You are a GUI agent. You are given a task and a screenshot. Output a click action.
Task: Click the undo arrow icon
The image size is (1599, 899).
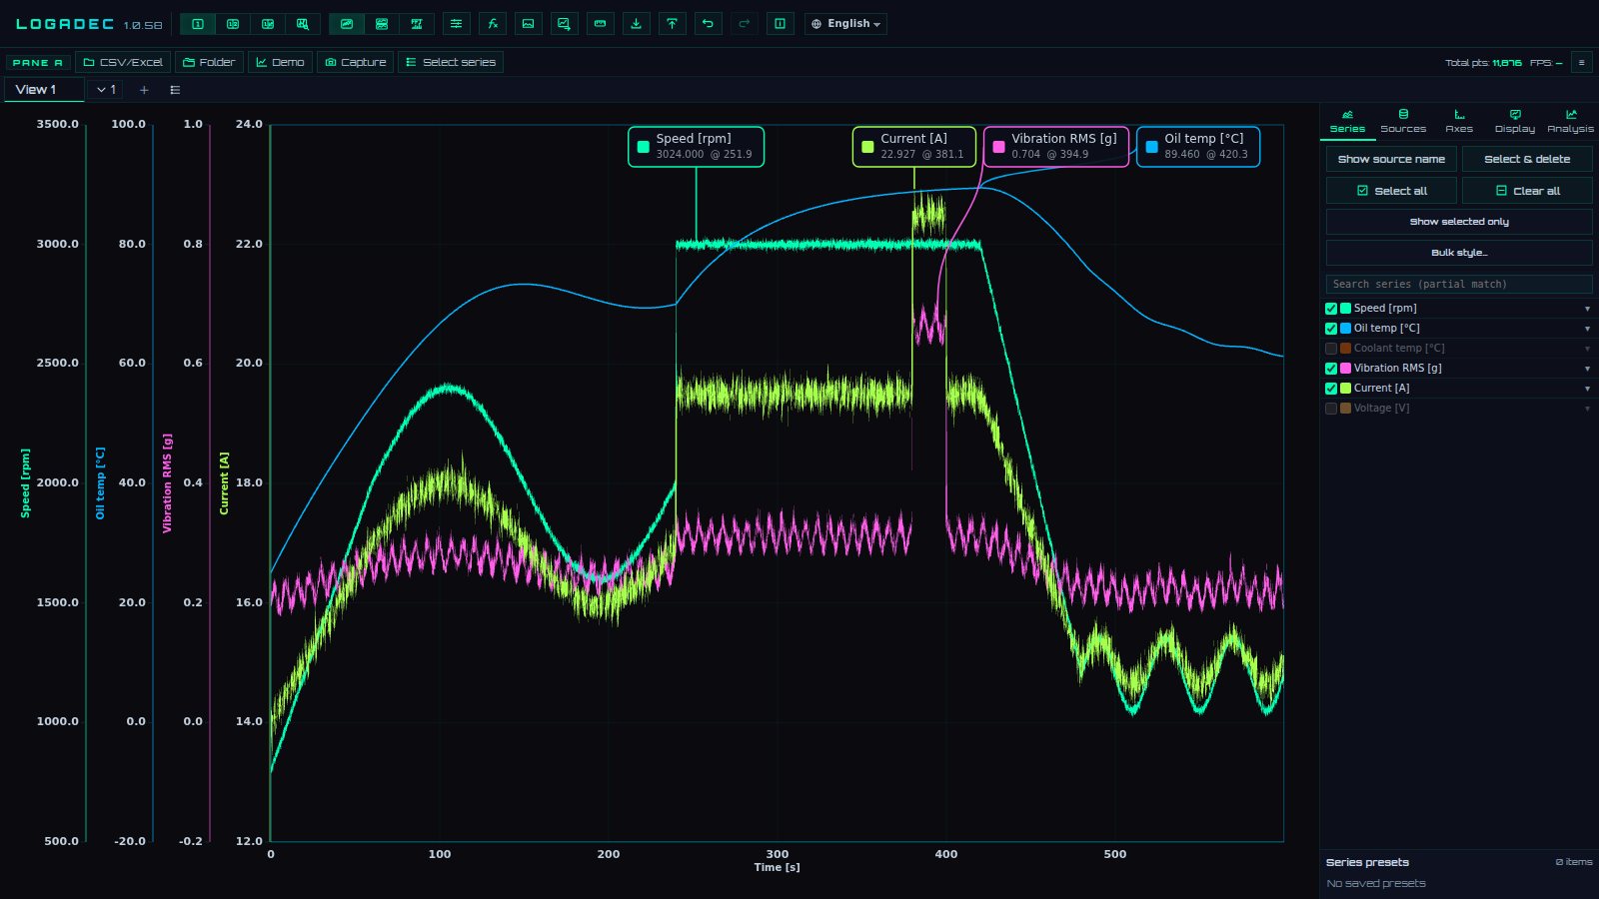[708, 24]
